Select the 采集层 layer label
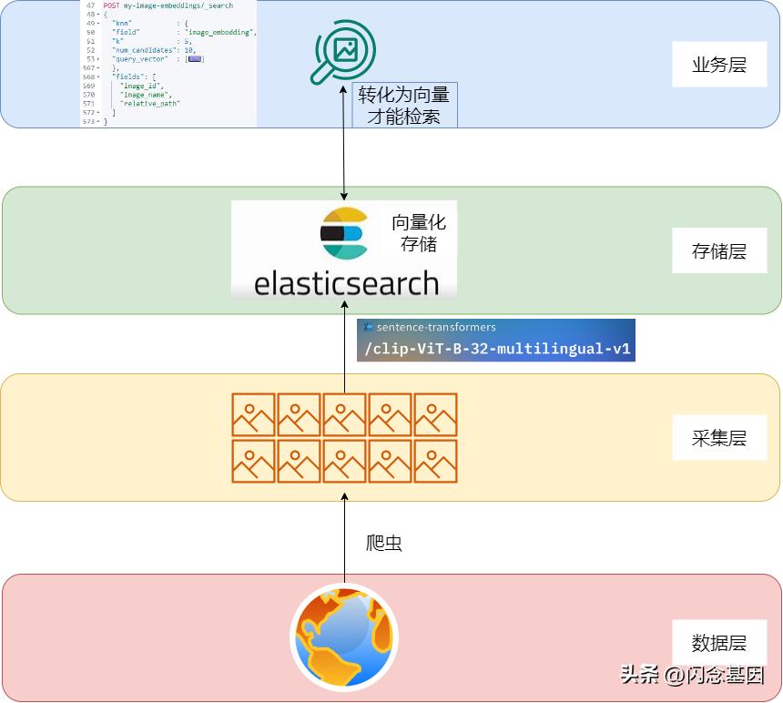The height and width of the screenshot is (703, 783). click(719, 437)
